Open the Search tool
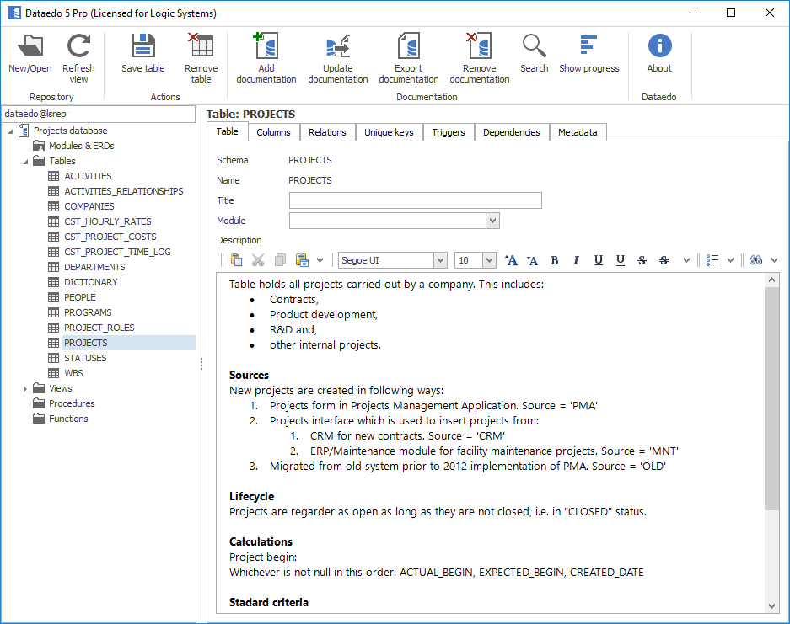Viewport: 790px width, 624px height. pyautogui.click(x=534, y=47)
